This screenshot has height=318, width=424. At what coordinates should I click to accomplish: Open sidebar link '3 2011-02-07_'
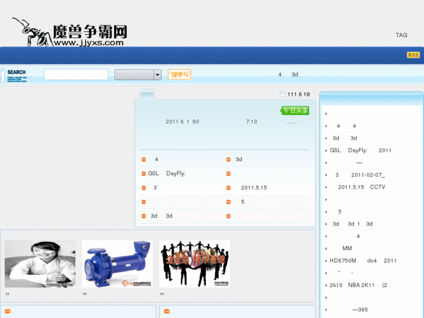coord(360,175)
